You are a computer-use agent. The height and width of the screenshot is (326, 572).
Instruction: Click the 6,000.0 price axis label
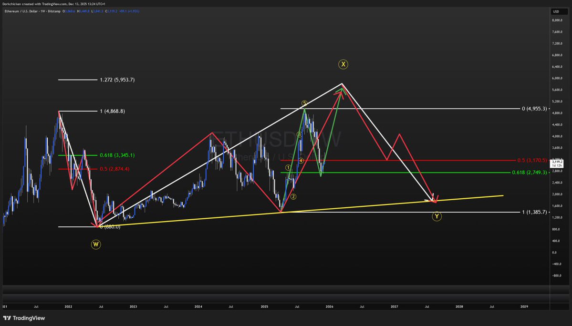point(557,78)
